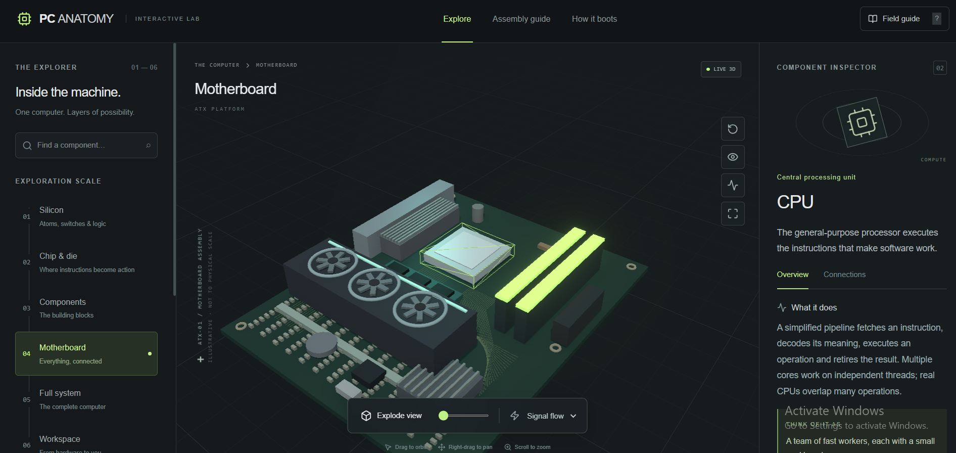Select the Motherboard level
This screenshot has height=453, width=956.
86,354
